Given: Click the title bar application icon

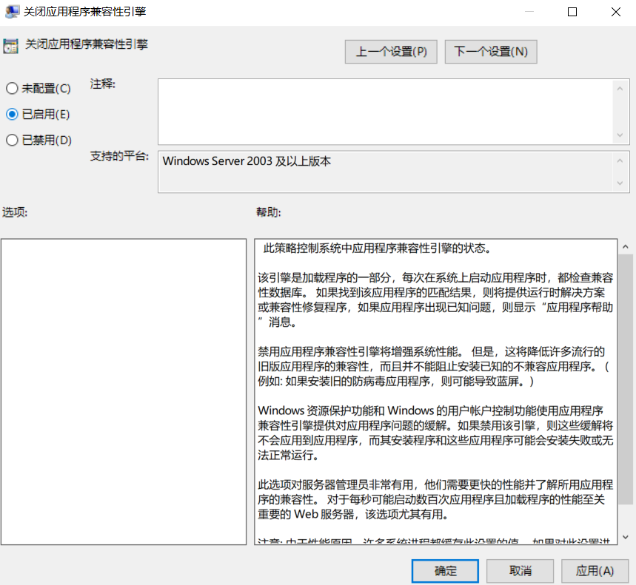Looking at the screenshot, I should (x=12, y=11).
